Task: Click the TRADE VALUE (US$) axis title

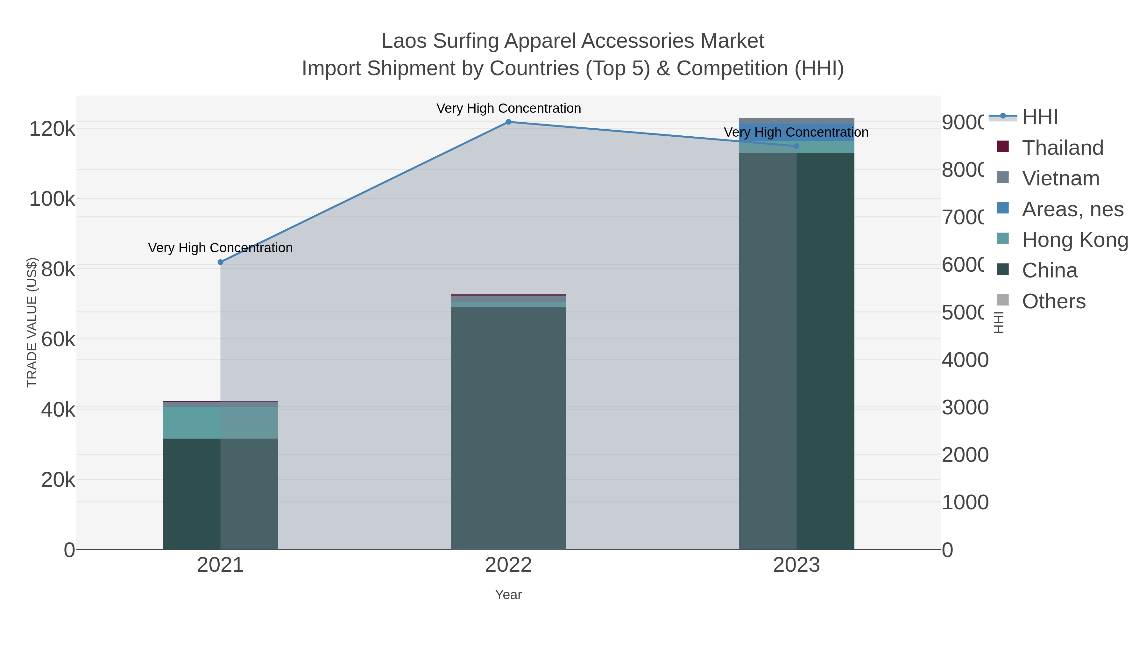Action: [x=32, y=322]
